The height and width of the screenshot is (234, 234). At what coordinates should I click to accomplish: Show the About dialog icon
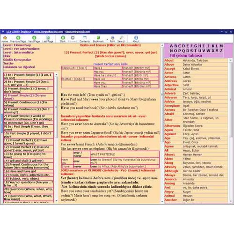136,38
